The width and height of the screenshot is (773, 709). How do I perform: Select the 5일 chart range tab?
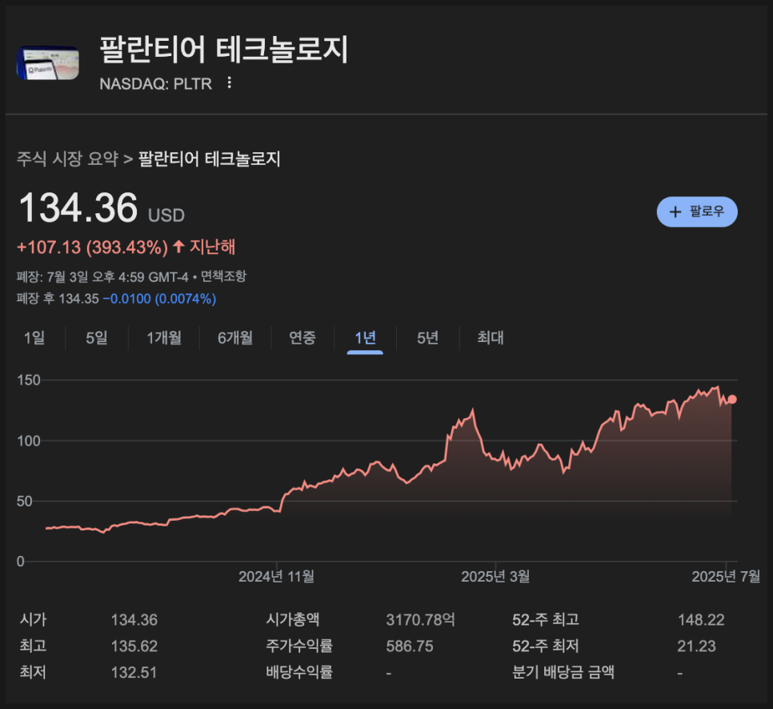(97, 338)
